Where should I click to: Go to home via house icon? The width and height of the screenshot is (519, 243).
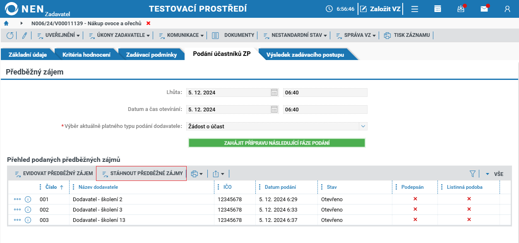tap(6, 23)
